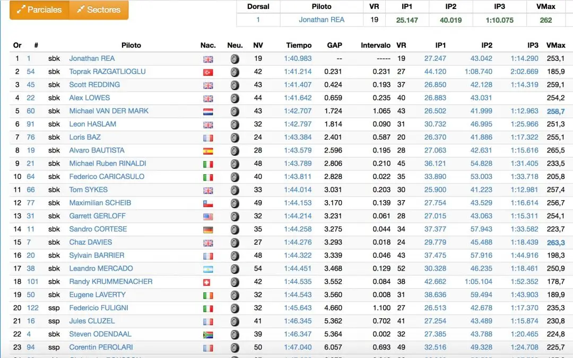573x358 pixels.
Task: Click the VMax column header in main table
Action: (x=556, y=45)
